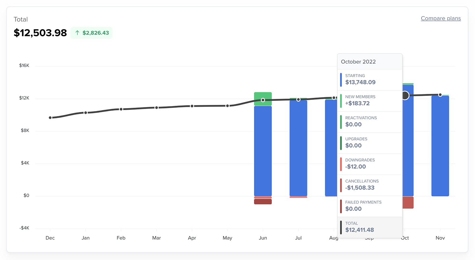Click the red cancellations bar for October

pos(408,202)
